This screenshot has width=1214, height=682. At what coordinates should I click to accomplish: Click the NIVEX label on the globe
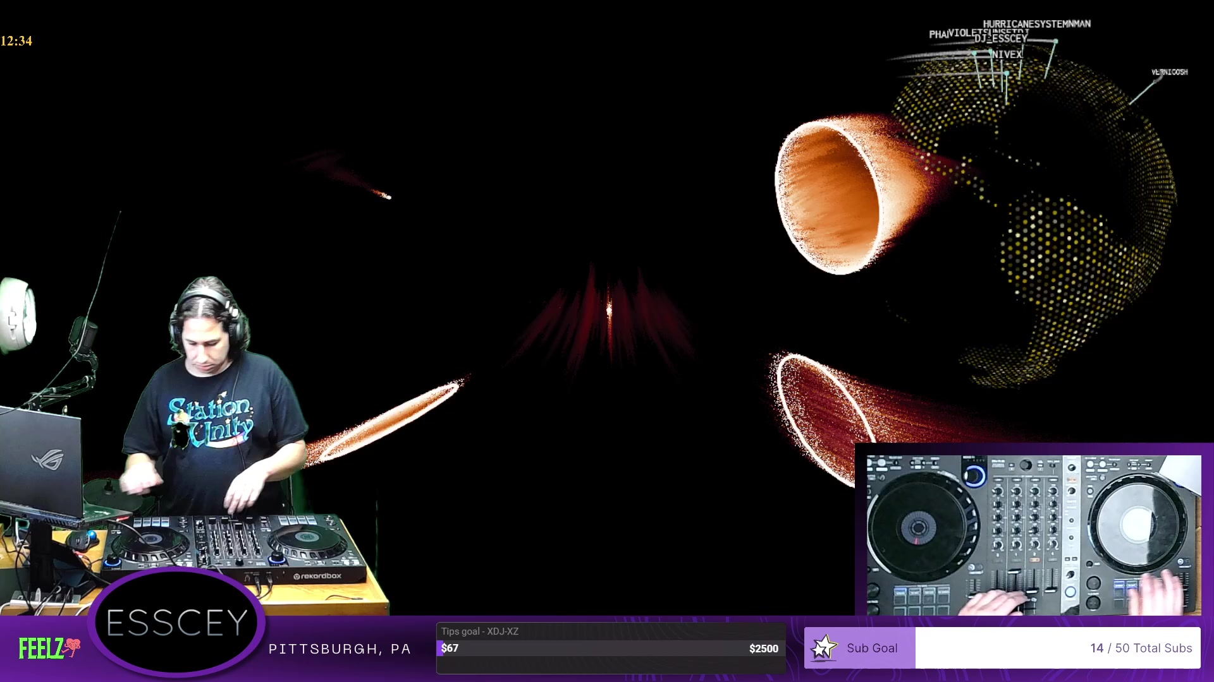click(1007, 55)
